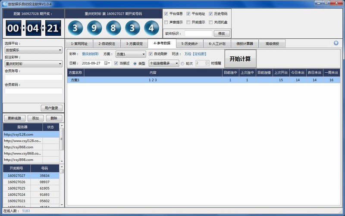Click the lottery ball showing 8
Image resolution: width=345 pixels, height=216 pixels.
coord(113,28)
